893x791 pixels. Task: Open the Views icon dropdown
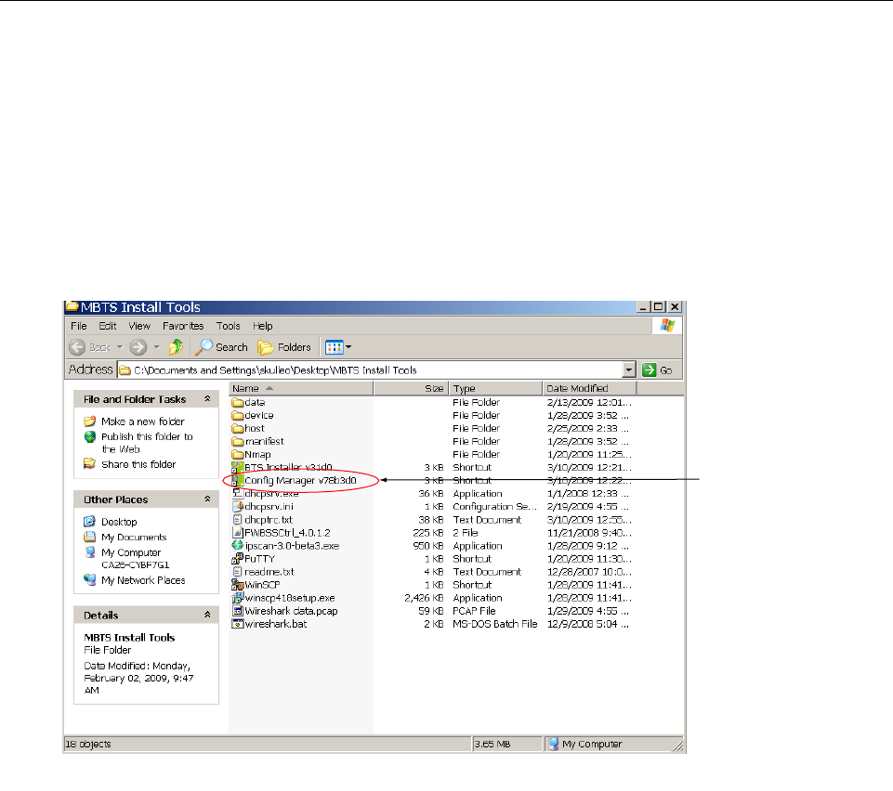tap(338, 347)
